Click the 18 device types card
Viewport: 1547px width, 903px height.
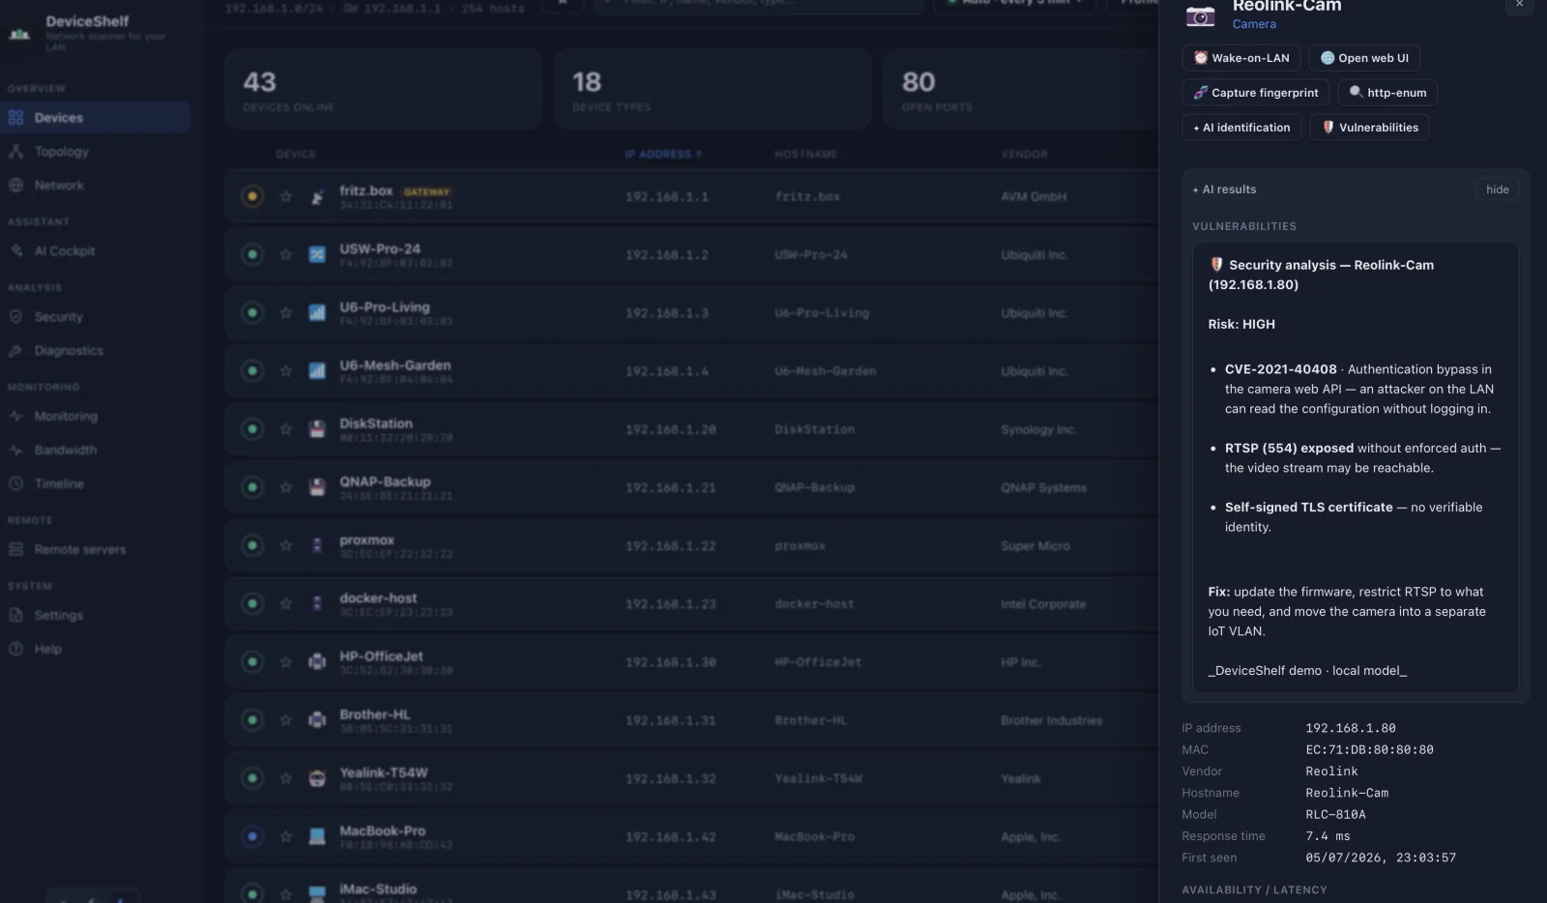point(713,90)
